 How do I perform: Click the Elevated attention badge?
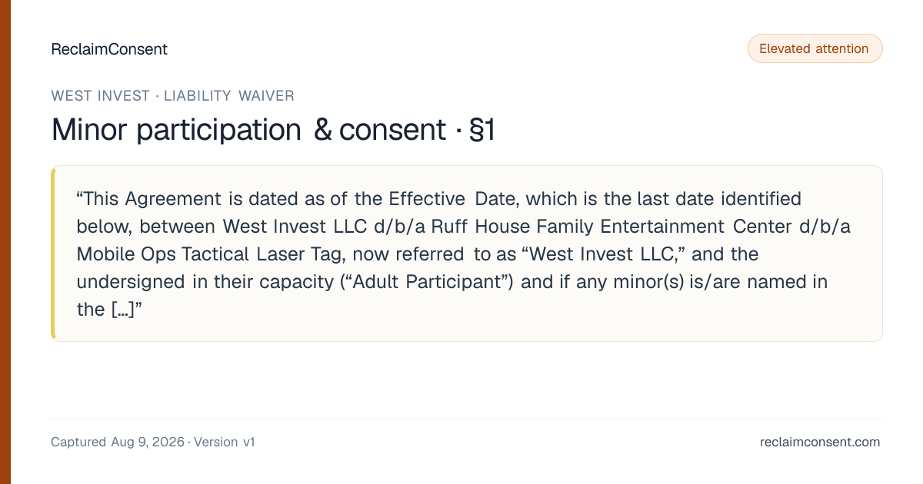tap(815, 48)
